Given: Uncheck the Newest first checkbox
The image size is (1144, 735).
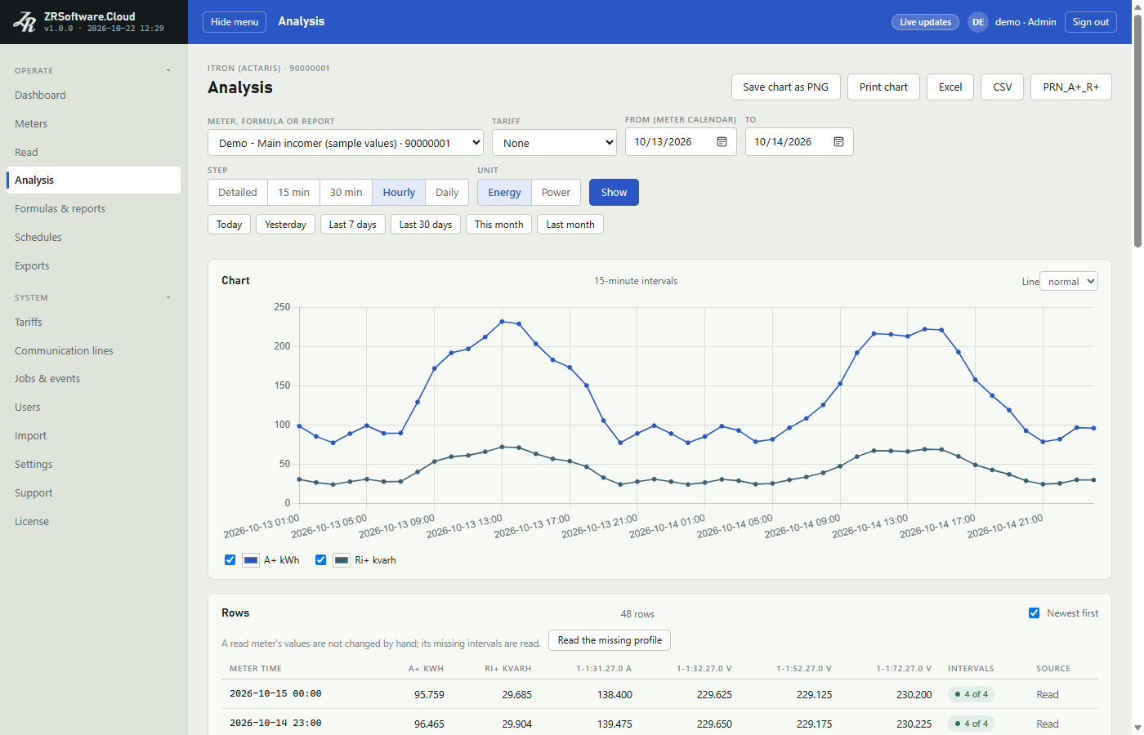Looking at the screenshot, I should (x=1034, y=613).
